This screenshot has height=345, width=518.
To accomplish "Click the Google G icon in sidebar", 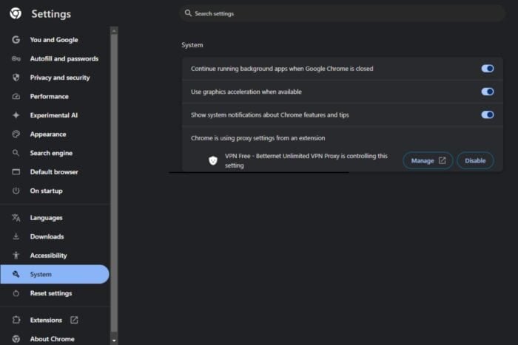I will point(16,40).
